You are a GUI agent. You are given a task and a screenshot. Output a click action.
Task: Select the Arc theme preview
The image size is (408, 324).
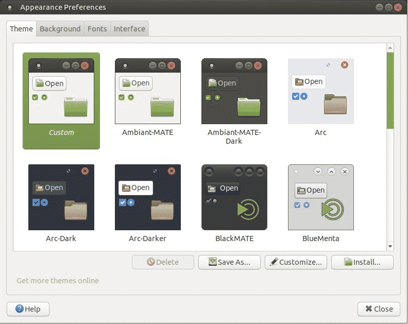pos(321,91)
